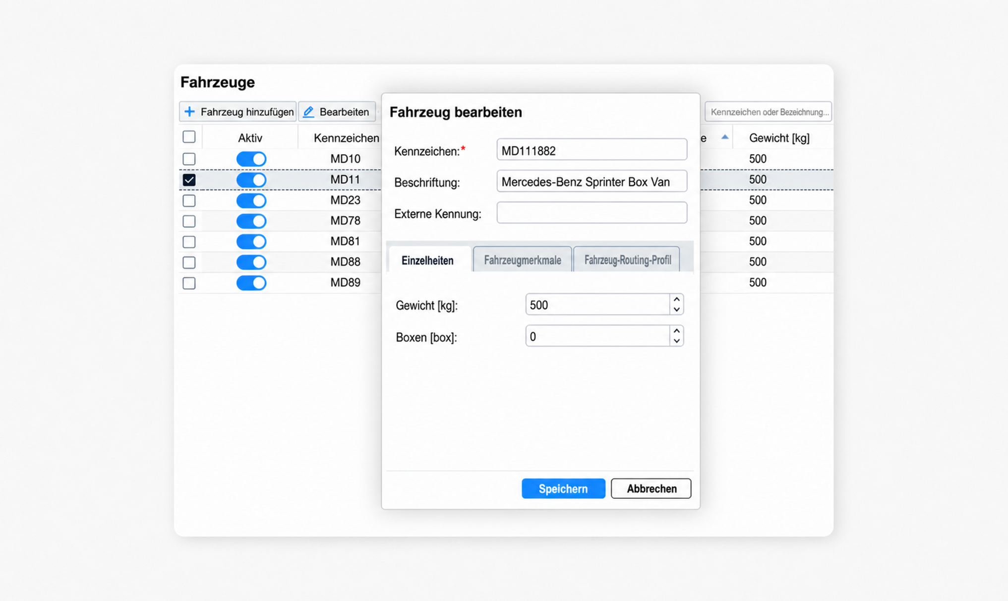Viewport: 1008px width, 601px height.
Task: Click the Abbrechen button
Action: pos(651,488)
